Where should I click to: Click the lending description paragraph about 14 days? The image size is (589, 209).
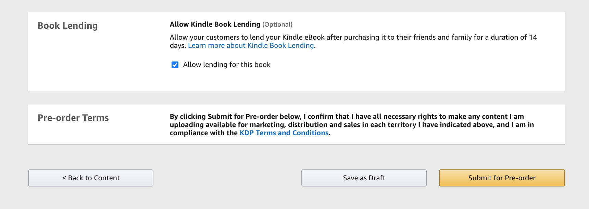[353, 41]
